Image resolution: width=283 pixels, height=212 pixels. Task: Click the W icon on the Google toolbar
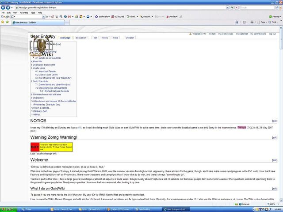pyautogui.click(x=57, y=17)
